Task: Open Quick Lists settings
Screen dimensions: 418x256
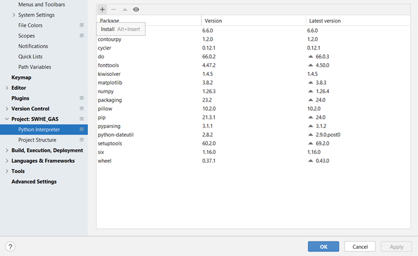Action: (x=30, y=57)
